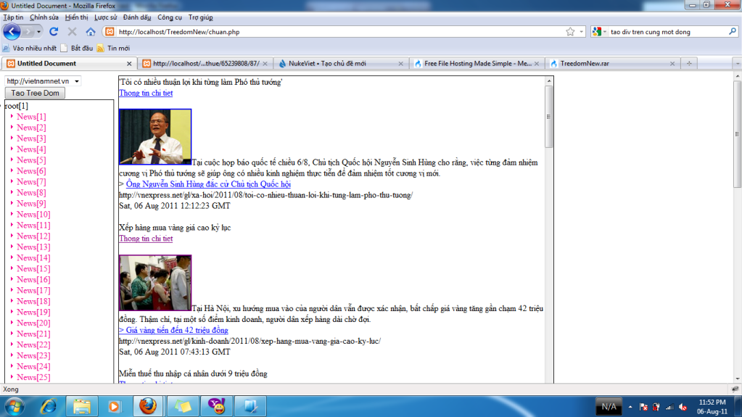Image resolution: width=742 pixels, height=417 pixels.
Task: Click the Forward navigation arrow
Action: pyautogui.click(x=28, y=32)
